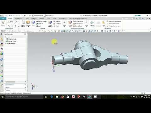
Task: Click Search the web and Windows box
Action: tap(24, 97)
